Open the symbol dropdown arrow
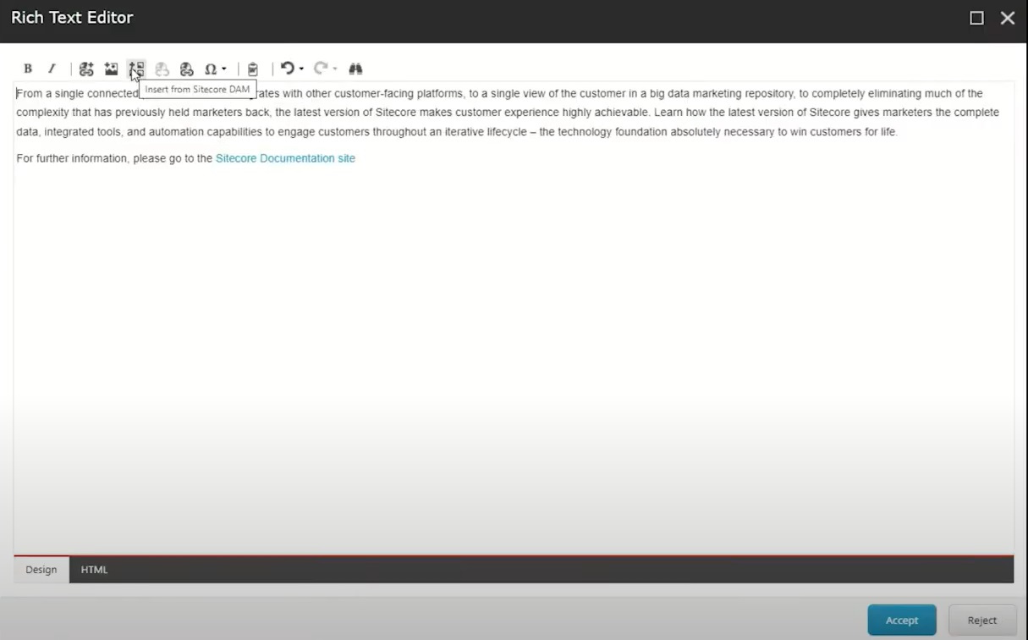Image resolution: width=1028 pixels, height=640 pixels. 224,69
